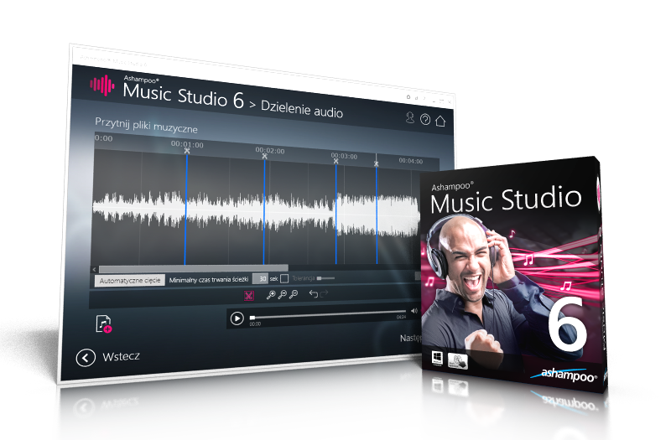Image resolution: width=671 pixels, height=440 pixels.
Task: Toggle the Tolerancja checkbox
Action: tap(284, 278)
